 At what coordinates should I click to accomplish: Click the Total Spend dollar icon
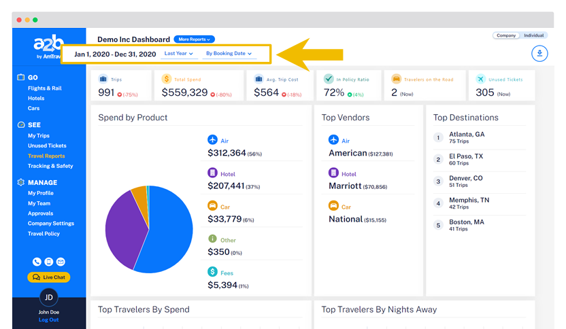click(167, 79)
